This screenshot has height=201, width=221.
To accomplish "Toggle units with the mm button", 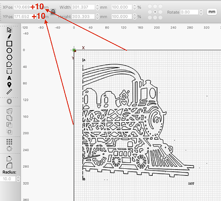I will tap(212, 12).
